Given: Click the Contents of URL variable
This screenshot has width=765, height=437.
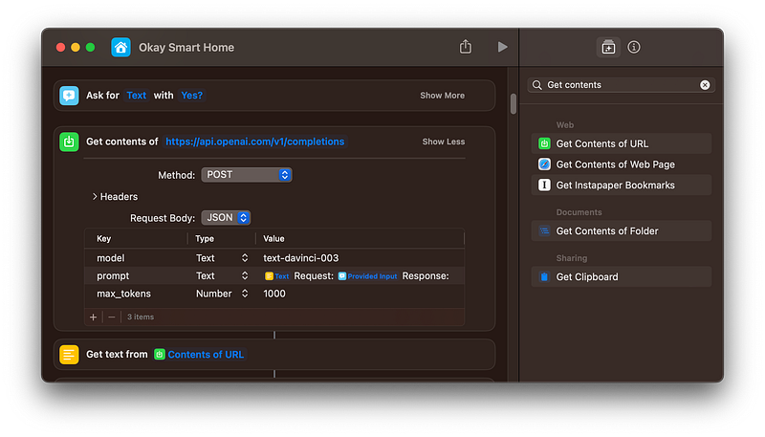Looking at the screenshot, I should pyautogui.click(x=200, y=355).
